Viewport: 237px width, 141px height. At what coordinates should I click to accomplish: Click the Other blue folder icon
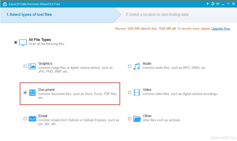pyautogui.click(x=137, y=119)
